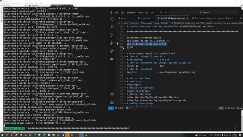Click the VS Code command center search box

click(204, 13)
